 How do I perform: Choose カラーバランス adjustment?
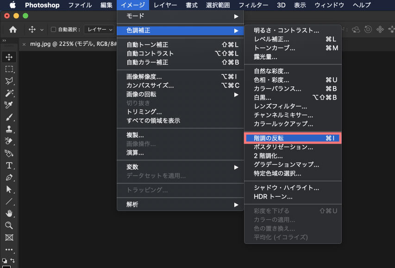293,89
